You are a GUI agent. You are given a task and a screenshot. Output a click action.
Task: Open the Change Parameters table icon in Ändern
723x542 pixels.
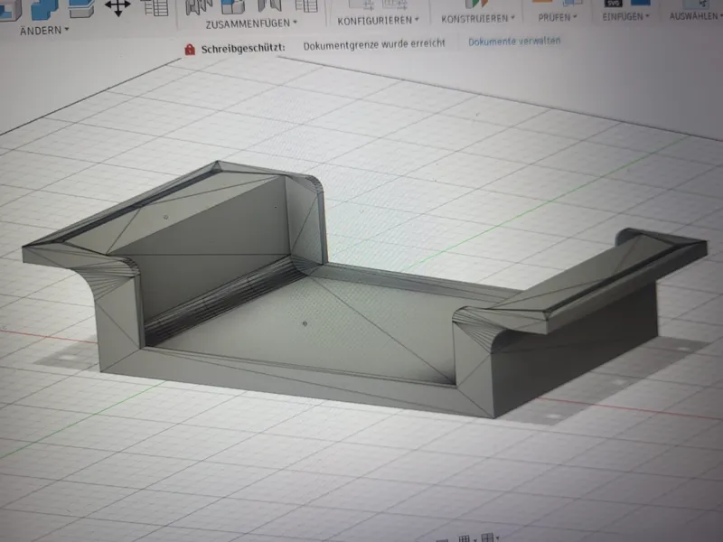click(x=154, y=7)
